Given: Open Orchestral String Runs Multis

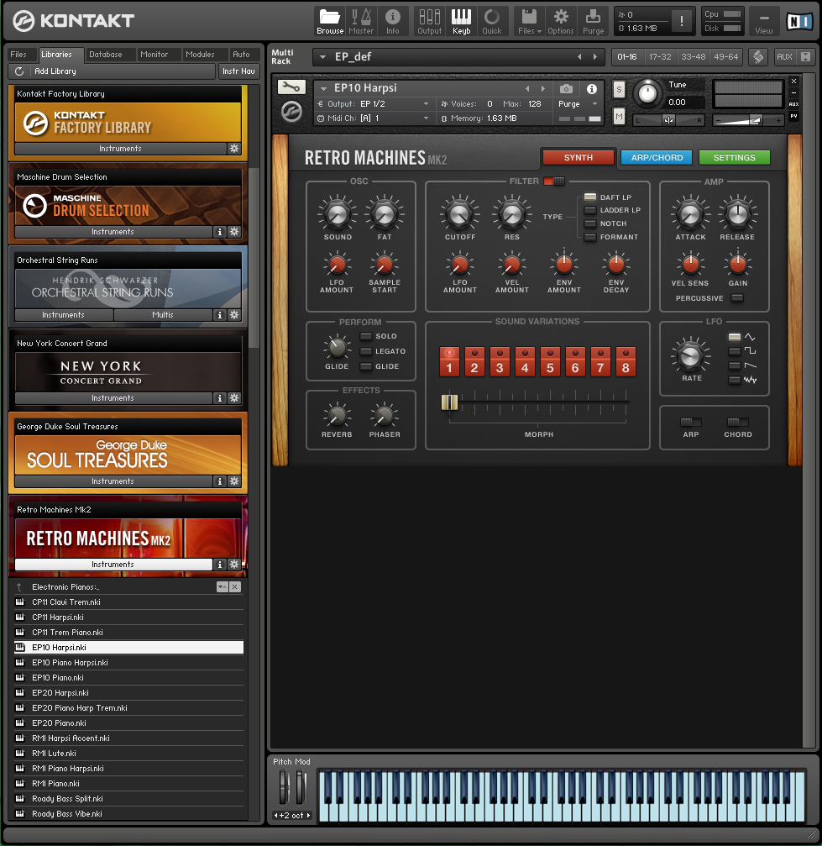Looking at the screenshot, I should click(x=163, y=315).
